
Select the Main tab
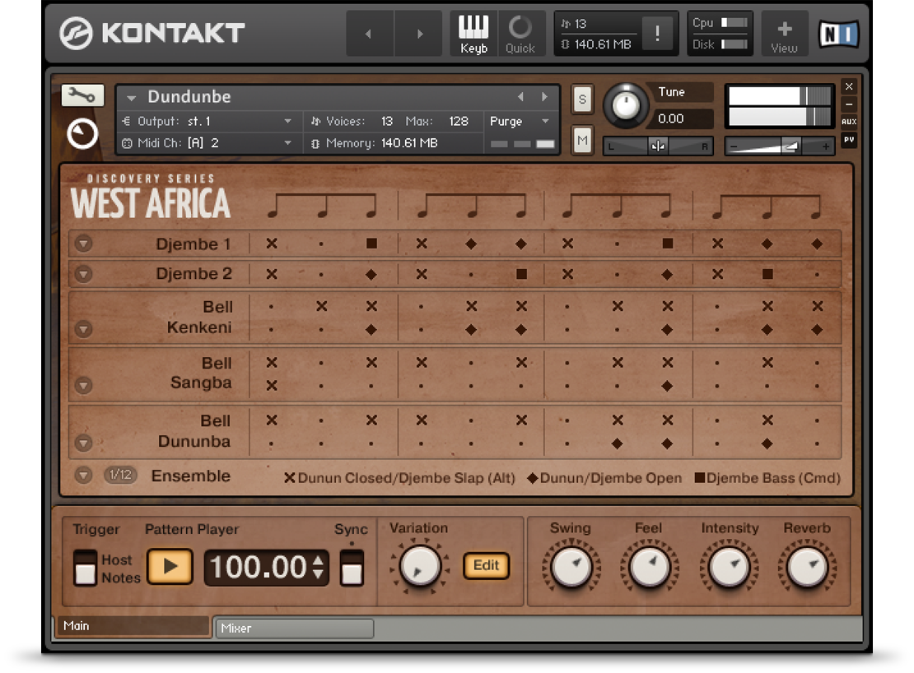tap(132, 626)
